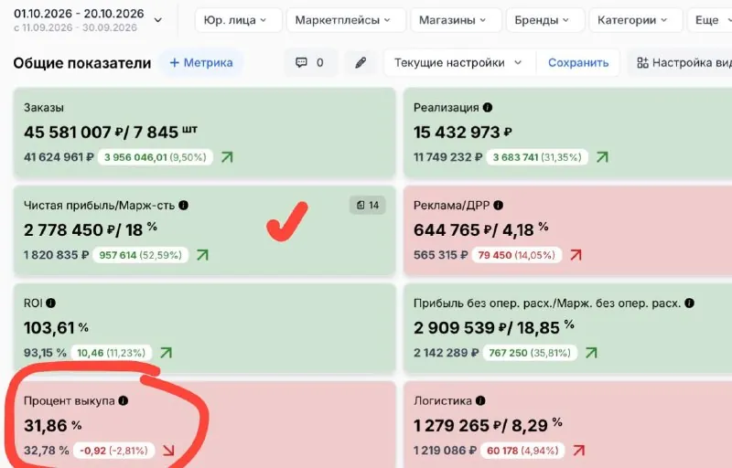Click the ROI value 103,61 %

coord(56,328)
